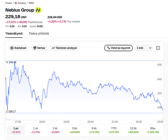The image size is (168, 140).
Task: Click the 245 price axis label
Action: 159,65
